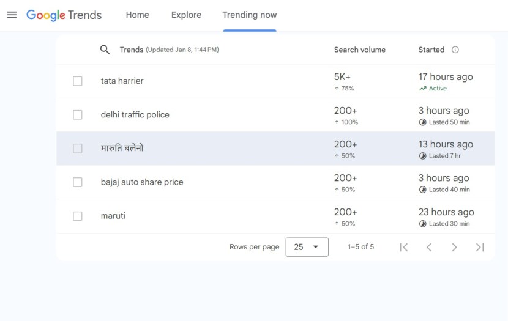This screenshot has width=508, height=321.
Task: Open the hamburger main menu
Action: point(12,15)
